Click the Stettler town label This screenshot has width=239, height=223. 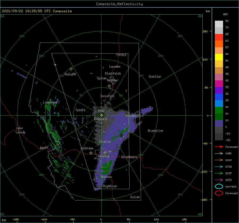155,77
